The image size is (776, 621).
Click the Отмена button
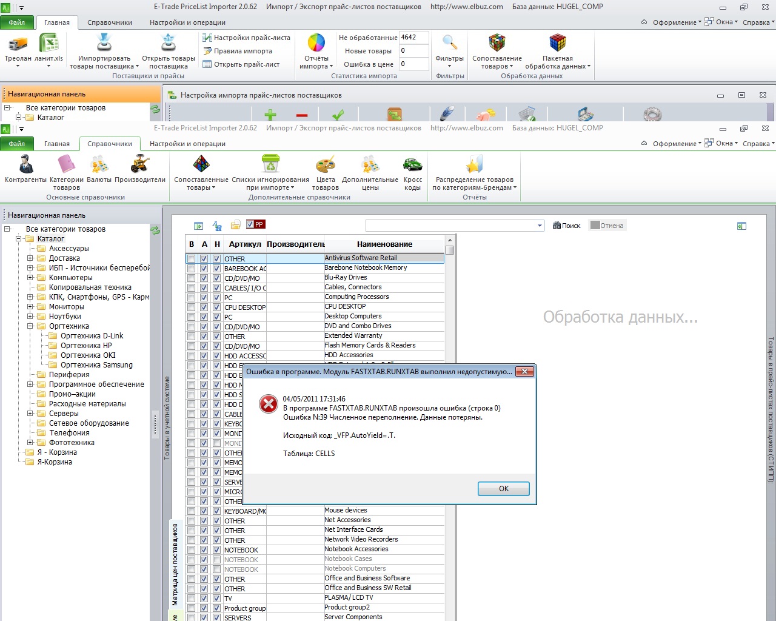point(607,226)
